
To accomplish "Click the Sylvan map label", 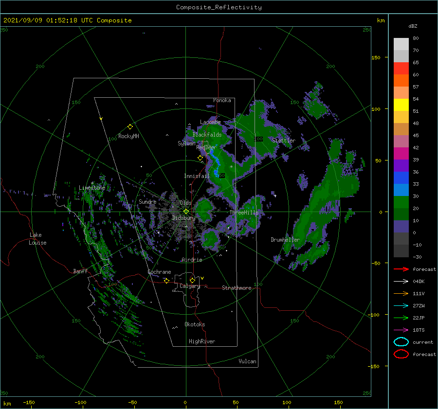I will pos(186,143).
